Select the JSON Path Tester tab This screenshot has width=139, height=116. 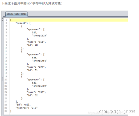[17, 14]
